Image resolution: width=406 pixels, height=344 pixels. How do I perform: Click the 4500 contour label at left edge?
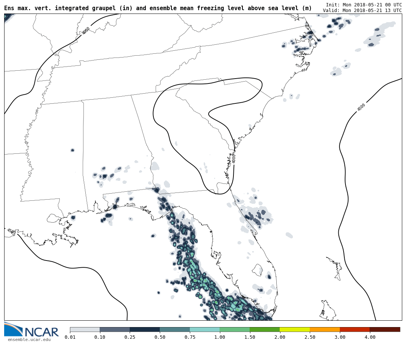[x=11, y=231]
